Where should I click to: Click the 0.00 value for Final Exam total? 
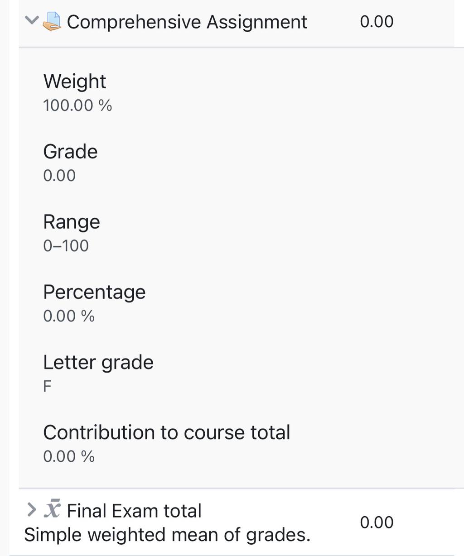377,522
